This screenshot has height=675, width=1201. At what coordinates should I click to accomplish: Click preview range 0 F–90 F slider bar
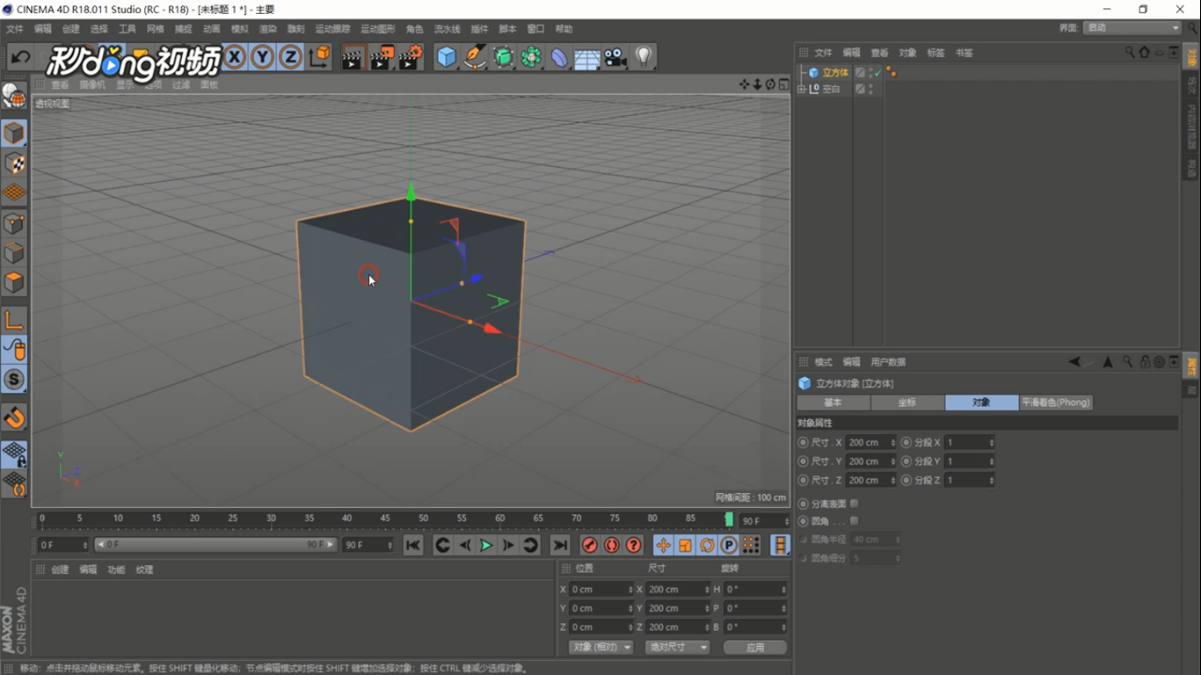click(215, 545)
